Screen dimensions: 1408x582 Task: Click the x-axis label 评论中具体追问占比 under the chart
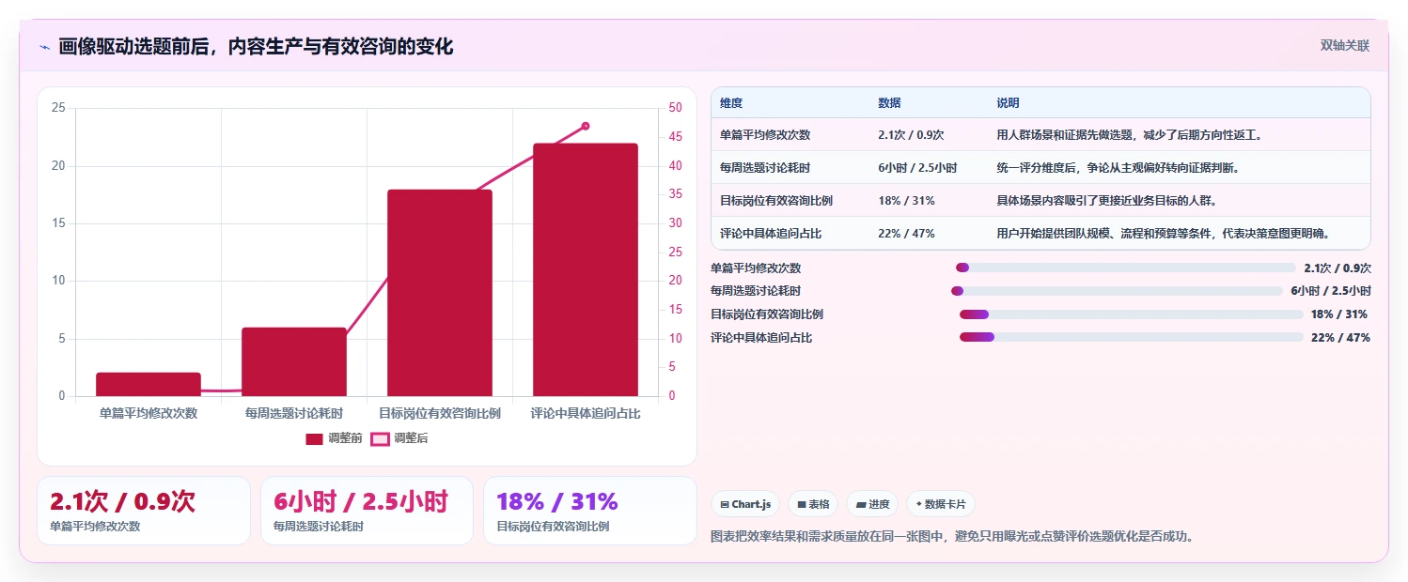[586, 413]
